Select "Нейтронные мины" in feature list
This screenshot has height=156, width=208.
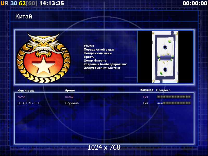98,53
